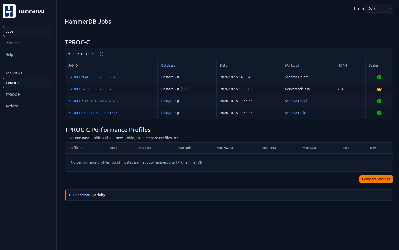The width and height of the screenshot is (399, 250).
Task: Click the crown status icon of Benchmark Run
Action: 379,89
